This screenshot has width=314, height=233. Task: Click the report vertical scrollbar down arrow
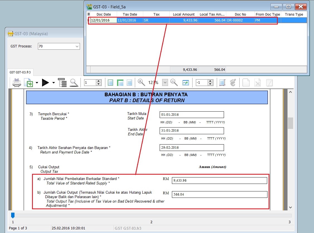tap(290, 207)
